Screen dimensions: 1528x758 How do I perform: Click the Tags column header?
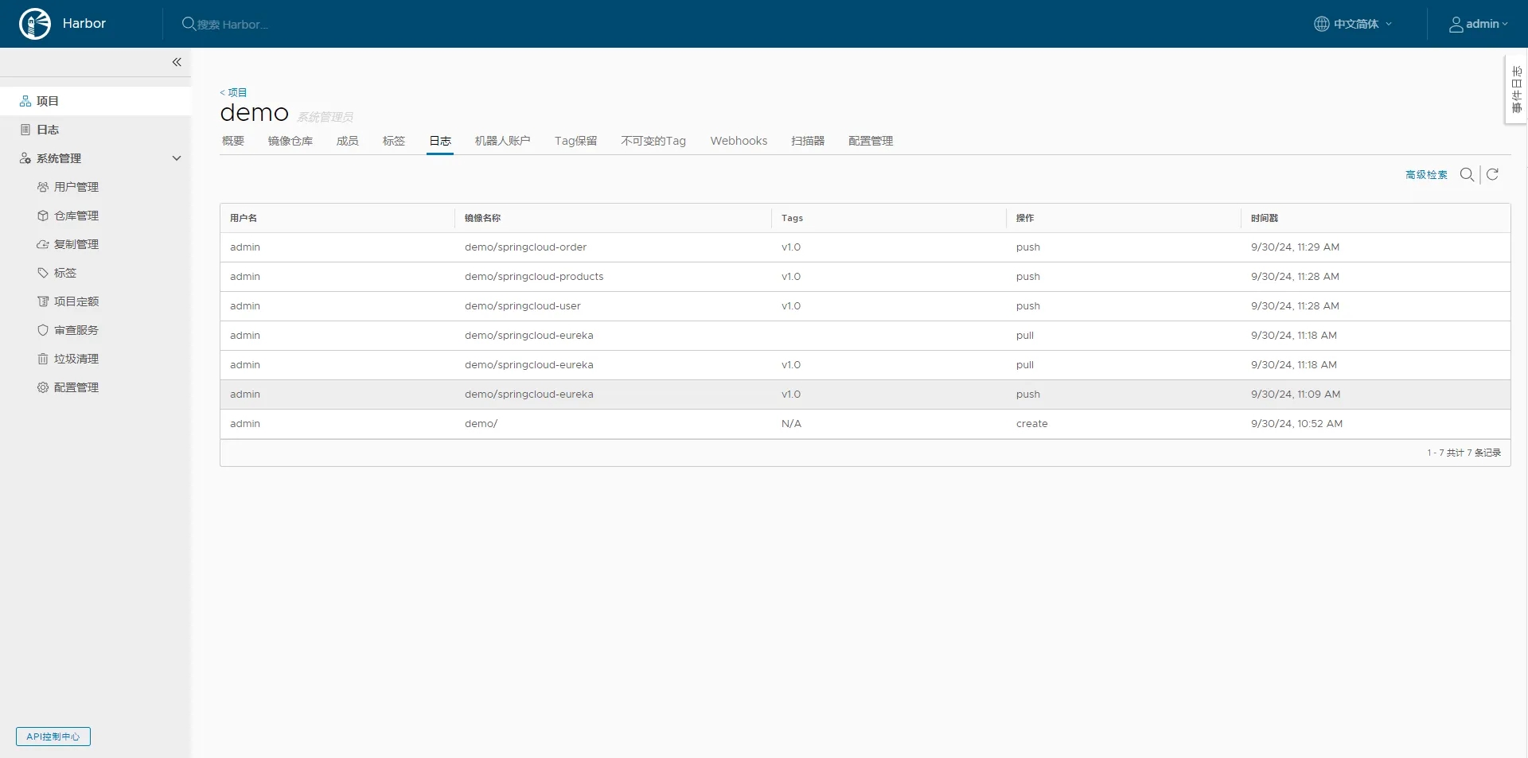pos(792,218)
